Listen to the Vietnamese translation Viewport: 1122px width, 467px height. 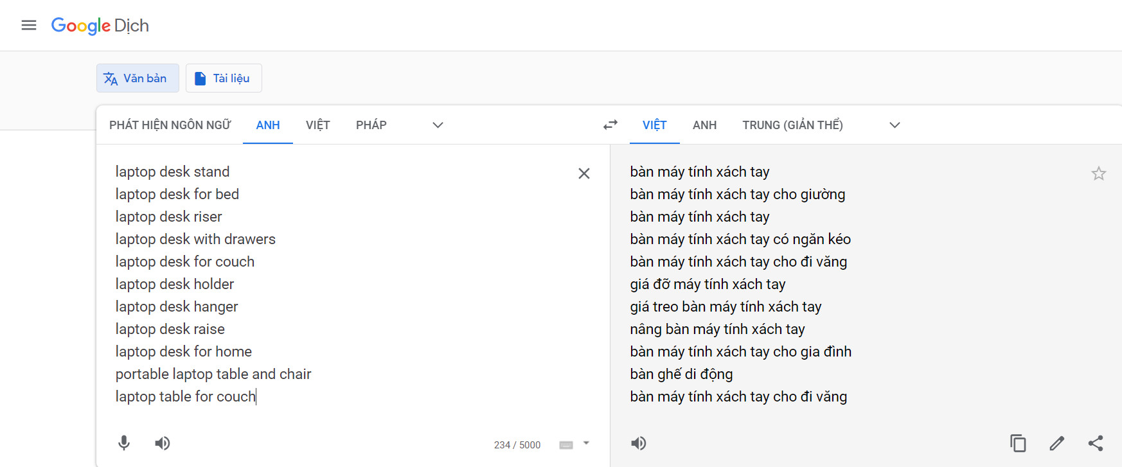pyautogui.click(x=638, y=443)
